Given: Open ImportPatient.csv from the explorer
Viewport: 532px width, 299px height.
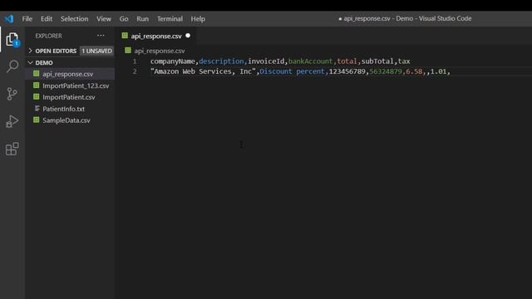Looking at the screenshot, I should pos(70,97).
